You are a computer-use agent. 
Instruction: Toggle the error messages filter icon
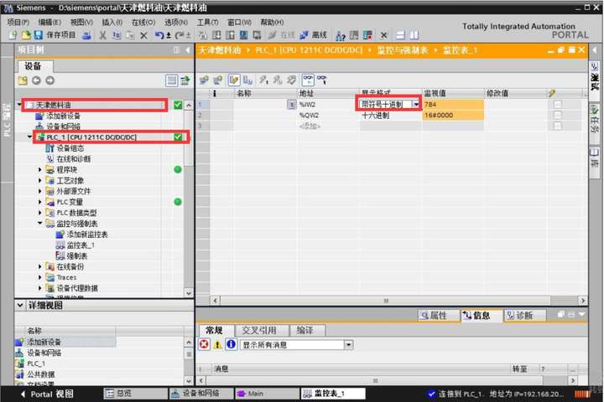(204, 344)
